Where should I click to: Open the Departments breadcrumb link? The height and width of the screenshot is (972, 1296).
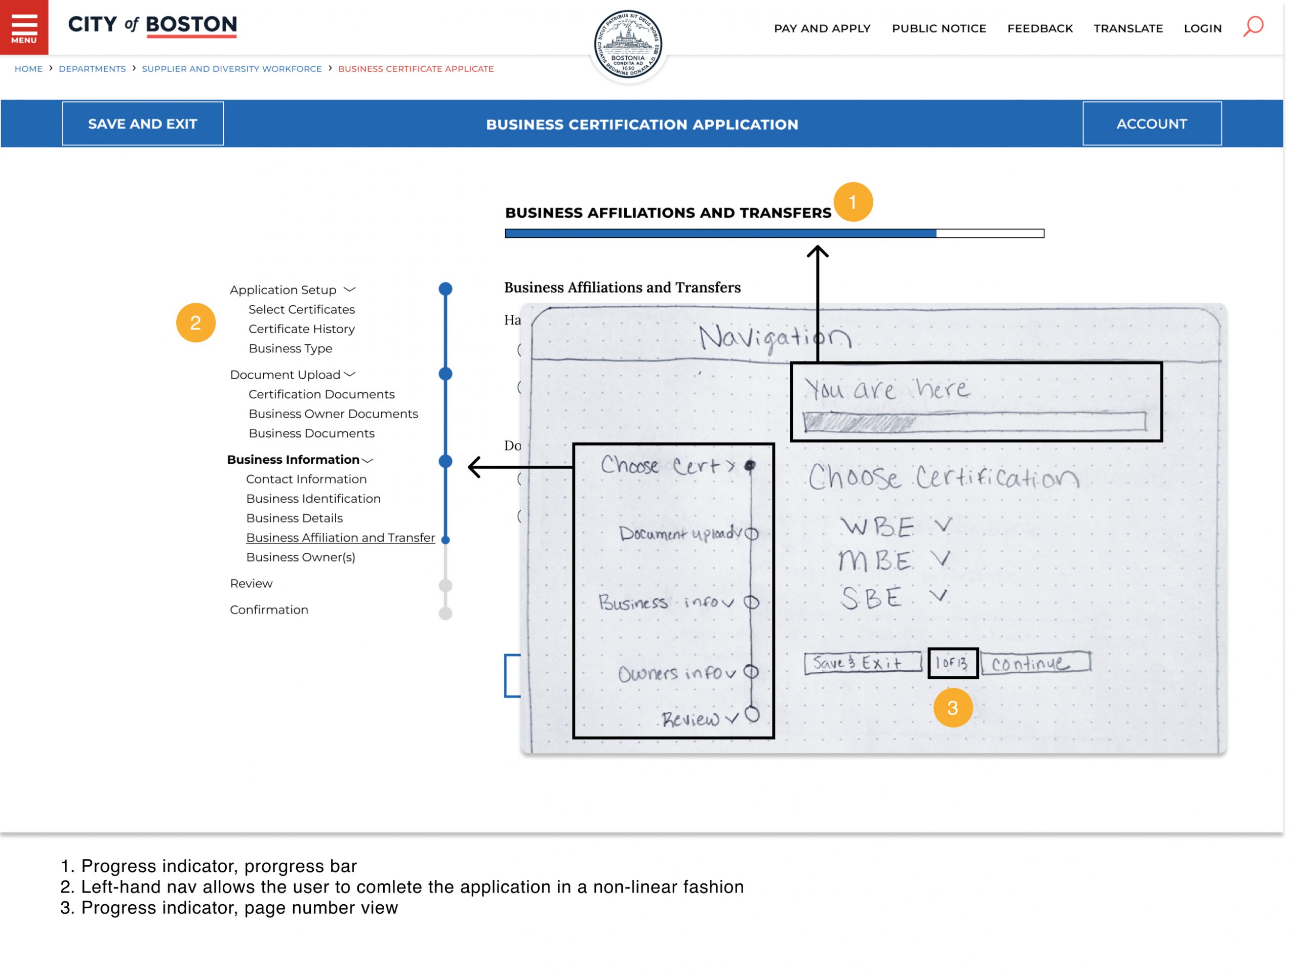[x=92, y=68]
